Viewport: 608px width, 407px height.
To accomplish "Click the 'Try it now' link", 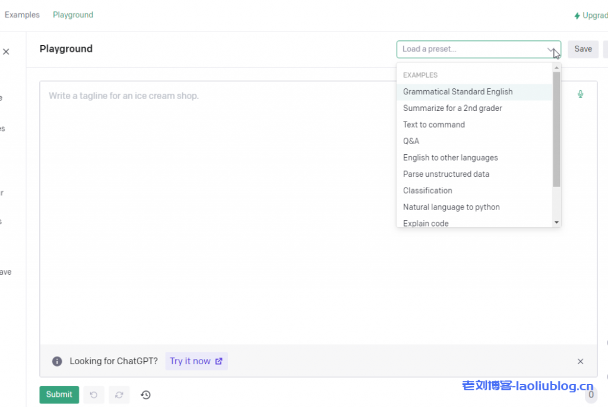I will tap(197, 361).
